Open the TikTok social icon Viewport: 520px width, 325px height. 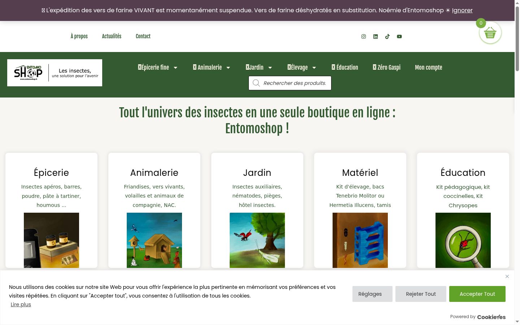387,36
